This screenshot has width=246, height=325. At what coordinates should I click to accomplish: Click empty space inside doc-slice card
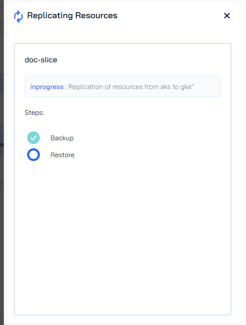coord(123,239)
